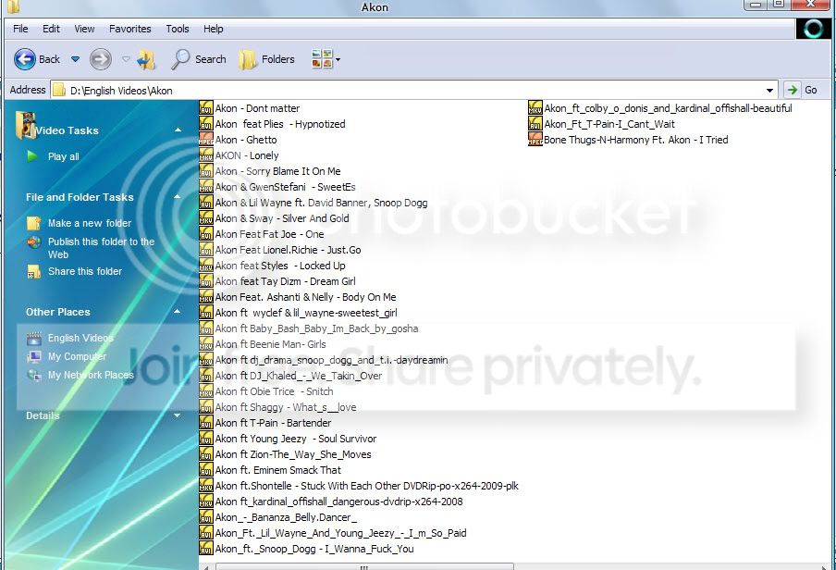Image resolution: width=836 pixels, height=570 pixels.
Task: Collapse the Other Places section
Action: (x=178, y=311)
